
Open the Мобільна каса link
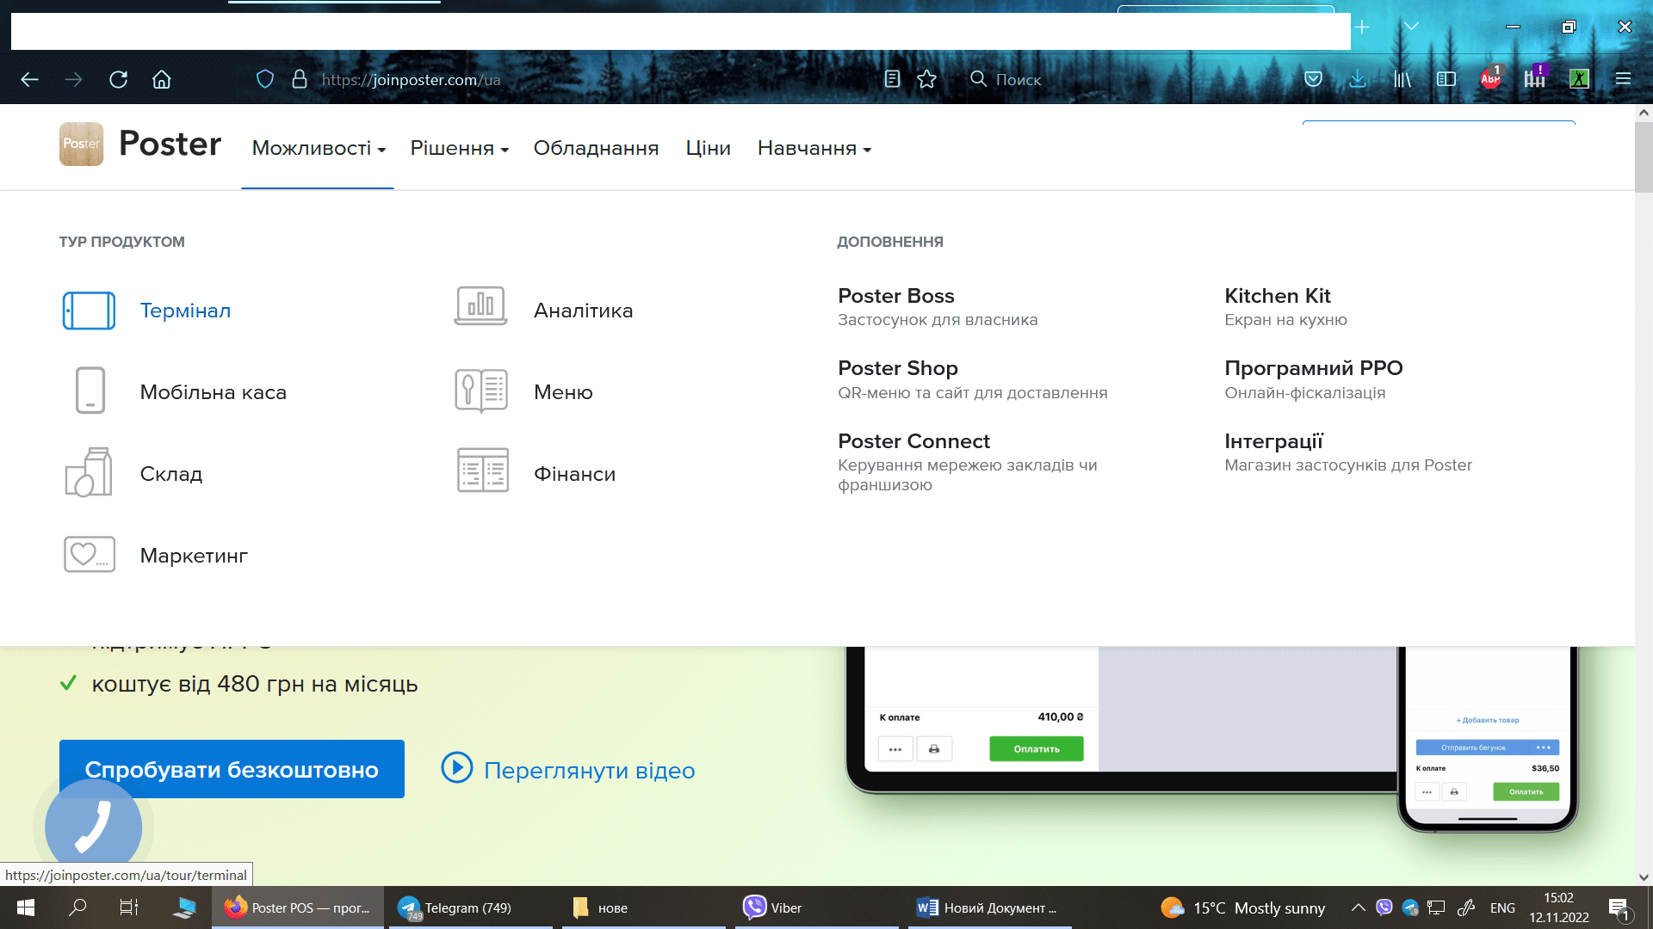214,392
